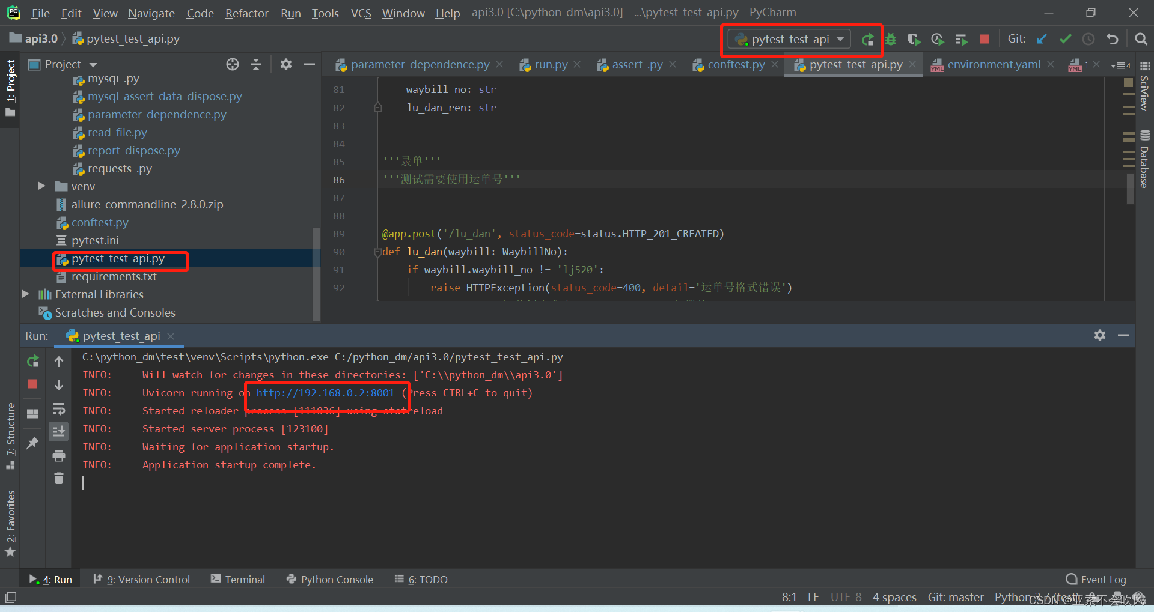Image resolution: width=1154 pixels, height=612 pixels.
Task: Hide the Project panel
Action: (x=310, y=64)
